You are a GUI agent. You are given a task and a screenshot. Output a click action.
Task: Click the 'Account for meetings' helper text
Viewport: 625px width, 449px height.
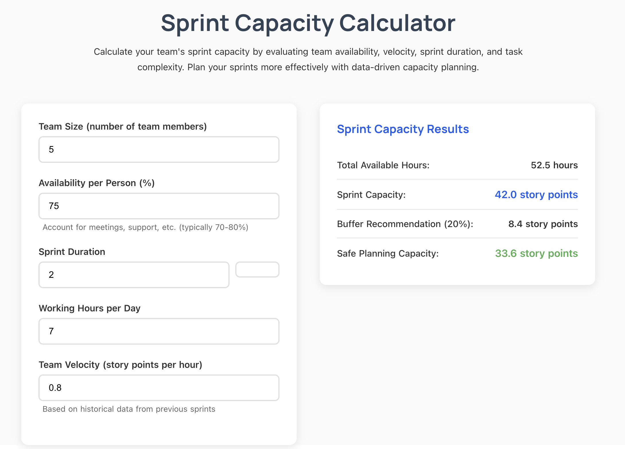click(x=145, y=227)
